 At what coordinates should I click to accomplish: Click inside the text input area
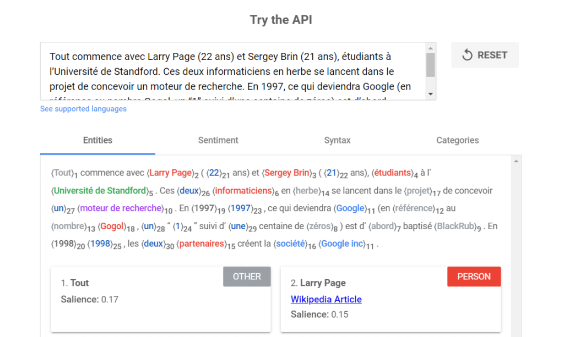[x=233, y=71]
